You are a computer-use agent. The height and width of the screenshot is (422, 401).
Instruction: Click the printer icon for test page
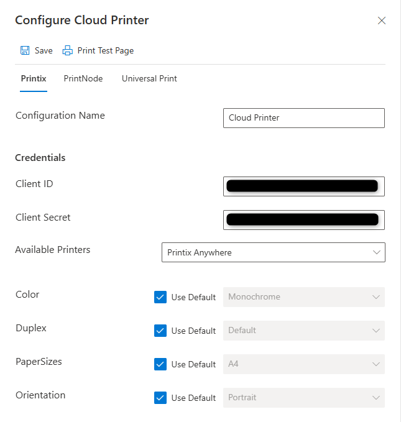point(68,50)
